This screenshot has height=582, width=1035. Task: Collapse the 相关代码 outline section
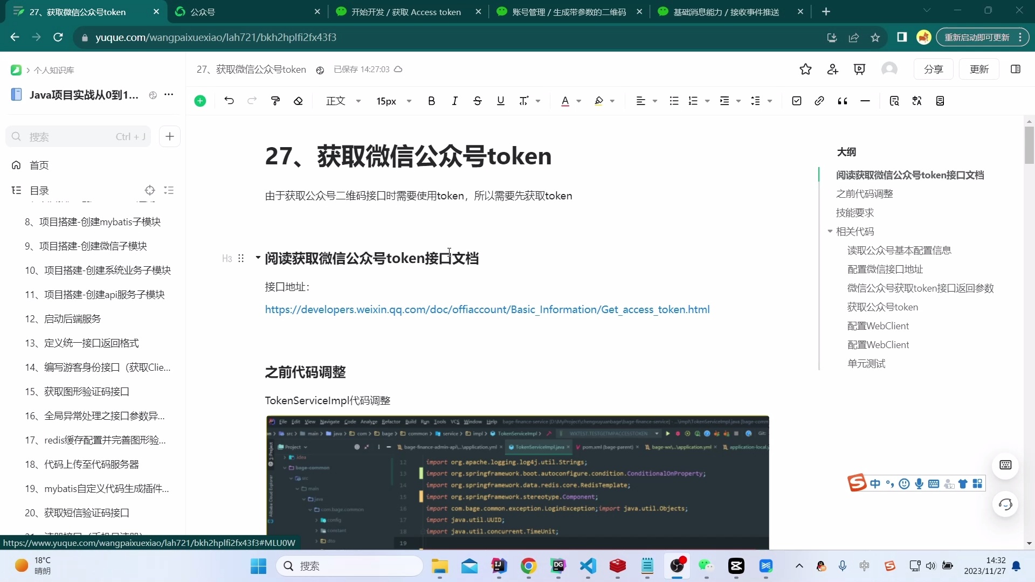pos(831,231)
